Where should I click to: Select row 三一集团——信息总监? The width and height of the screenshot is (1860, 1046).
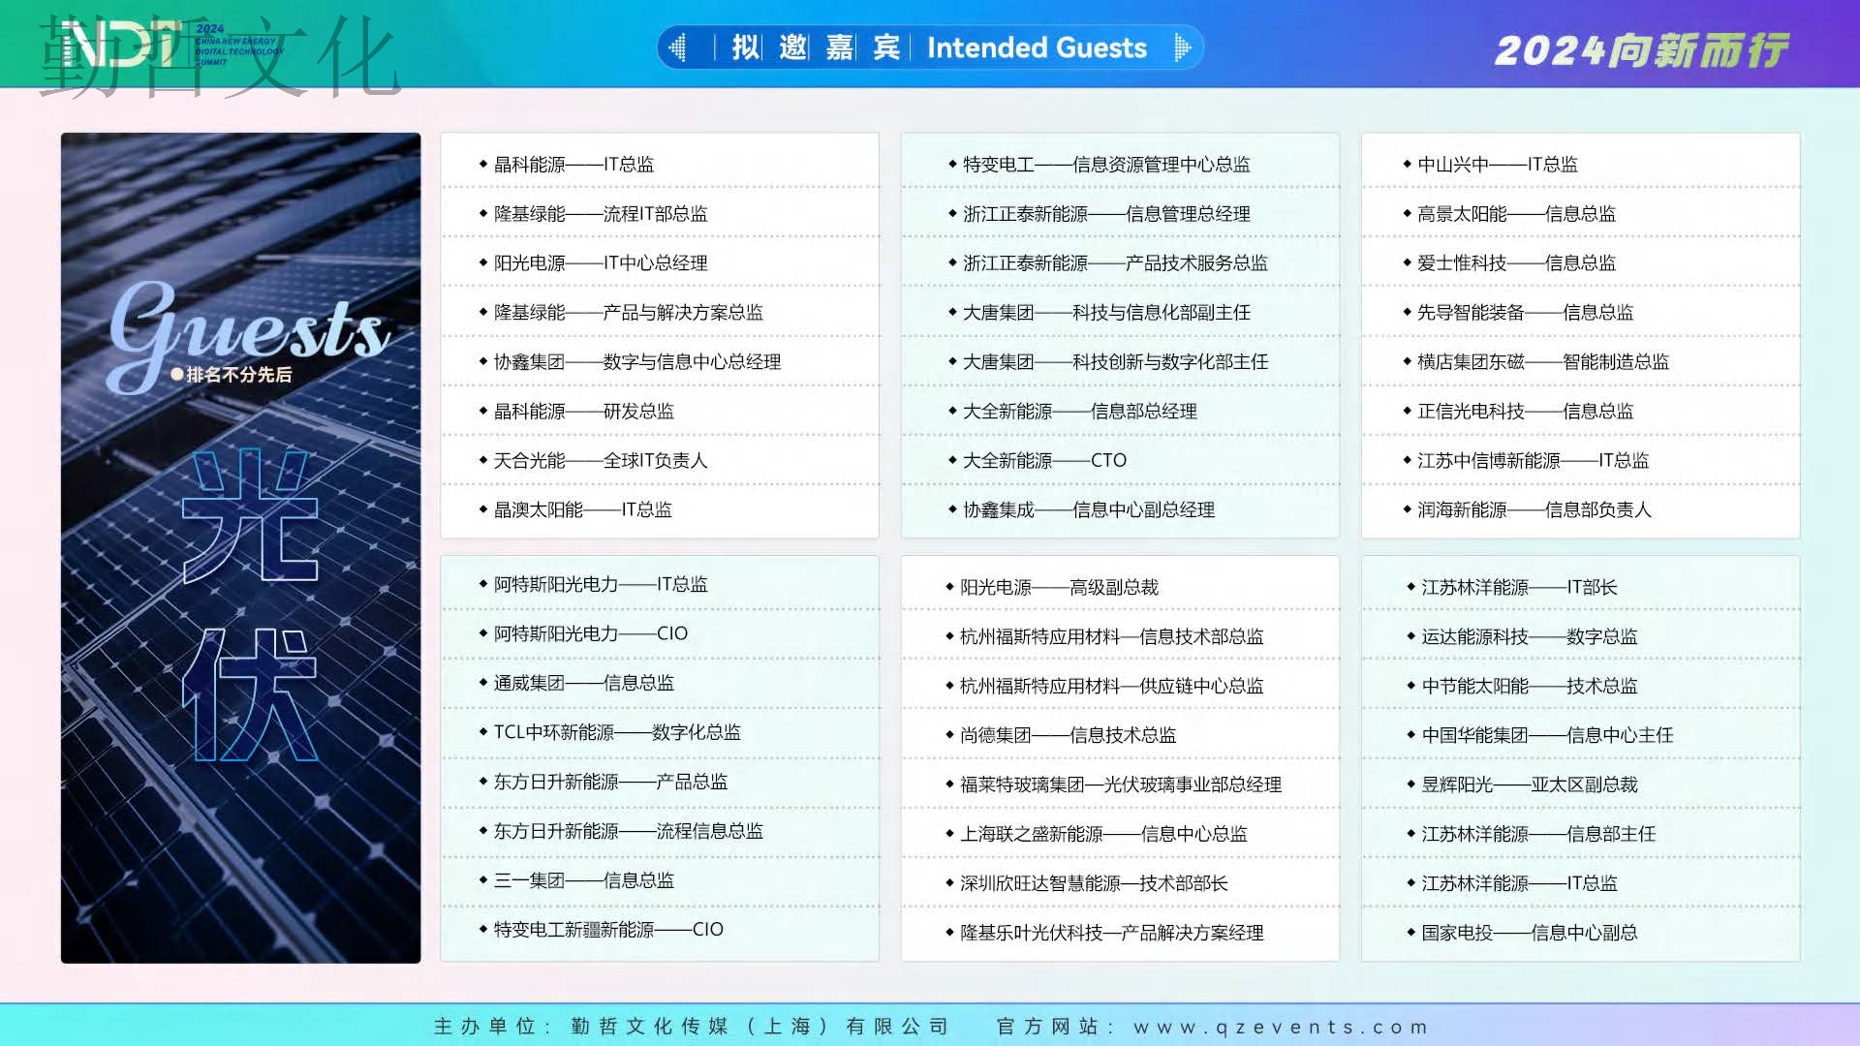pyautogui.click(x=660, y=881)
